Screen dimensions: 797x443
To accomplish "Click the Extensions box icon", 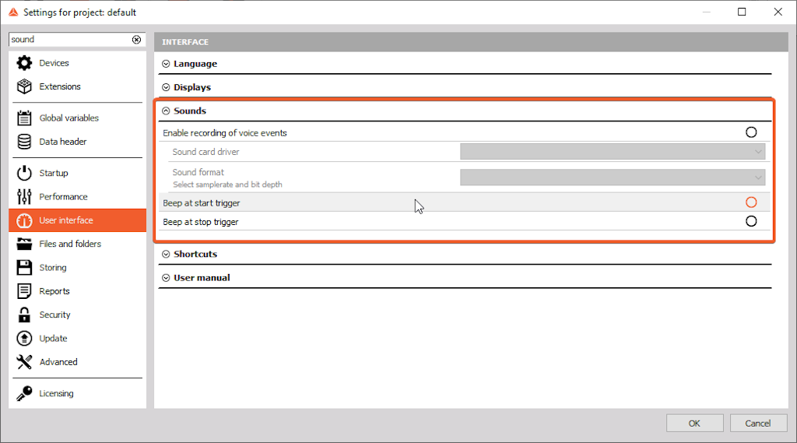I will [24, 86].
